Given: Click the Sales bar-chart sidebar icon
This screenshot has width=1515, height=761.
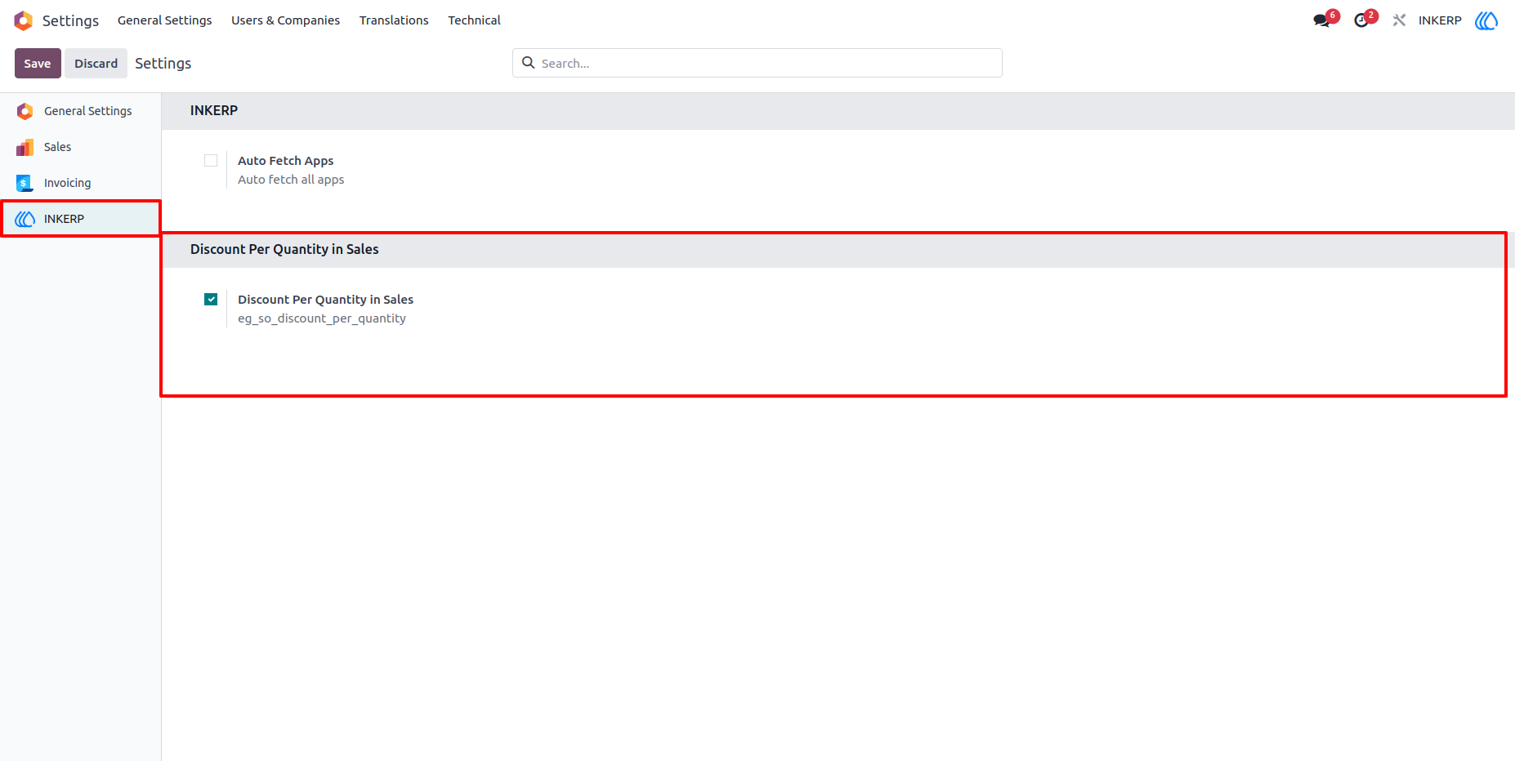Looking at the screenshot, I should click(25, 147).
